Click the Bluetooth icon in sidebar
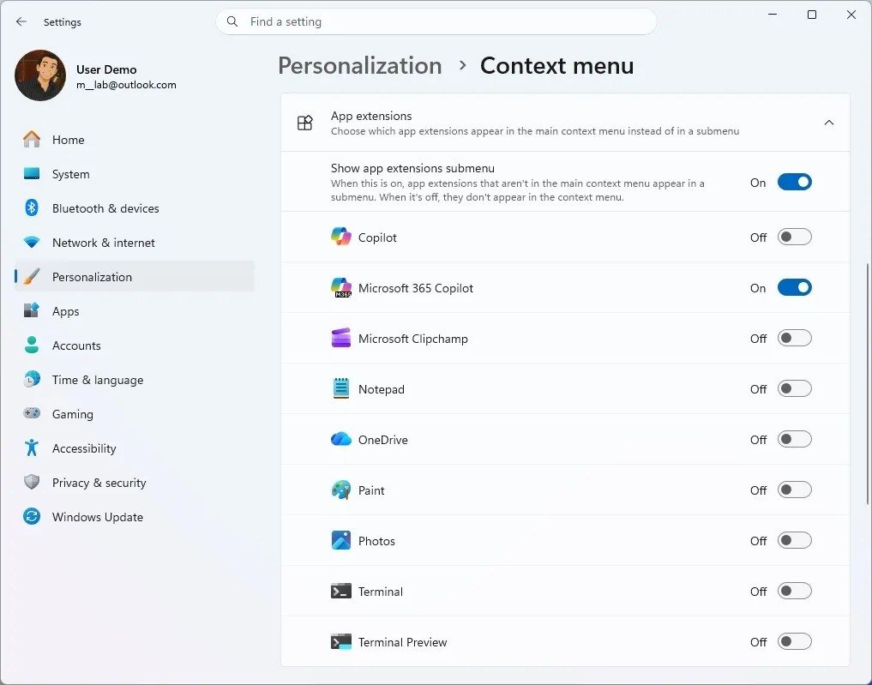Viewport: 872px width, 685px height. pos(32,208)
